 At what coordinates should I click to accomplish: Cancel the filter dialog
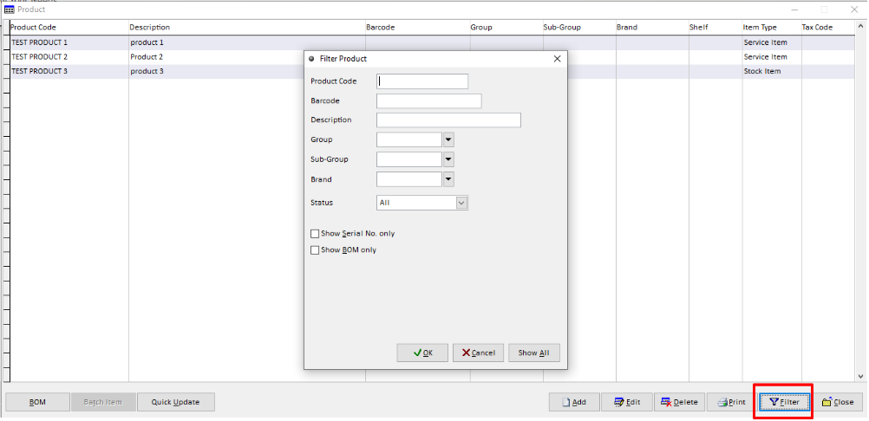[x=478, y=353]
